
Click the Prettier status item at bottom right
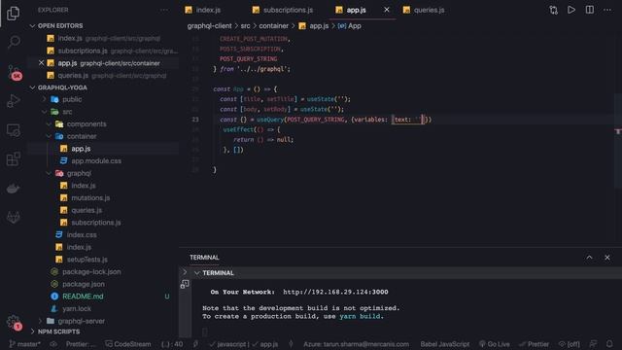[x=534, y=344]
